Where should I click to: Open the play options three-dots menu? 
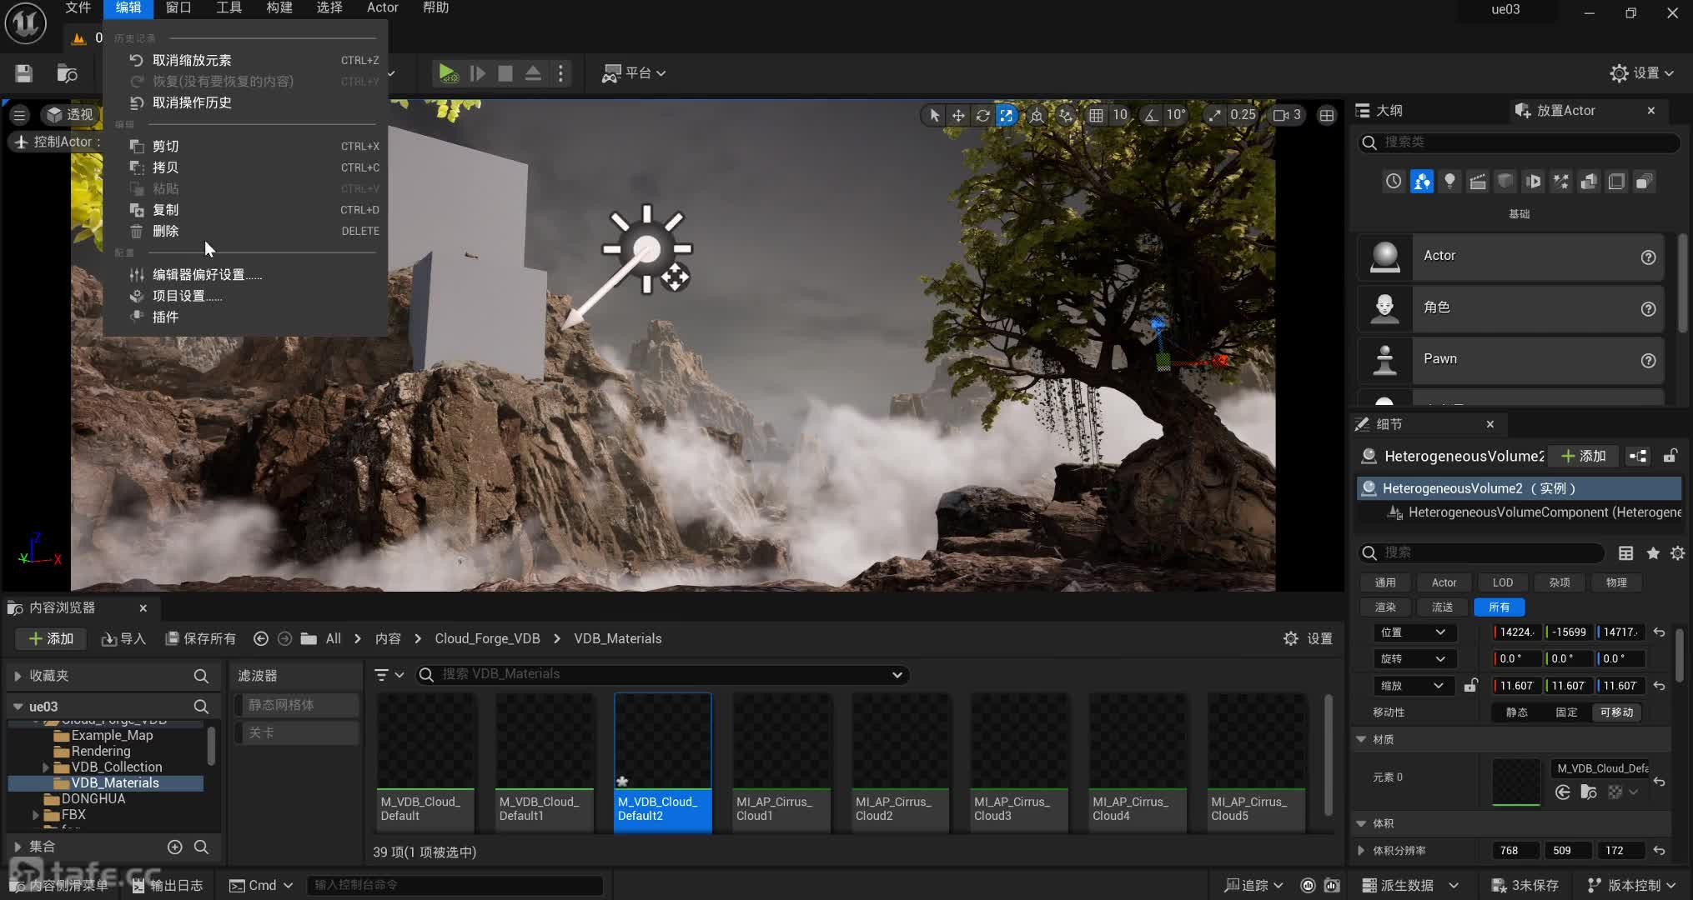point(560,73)
